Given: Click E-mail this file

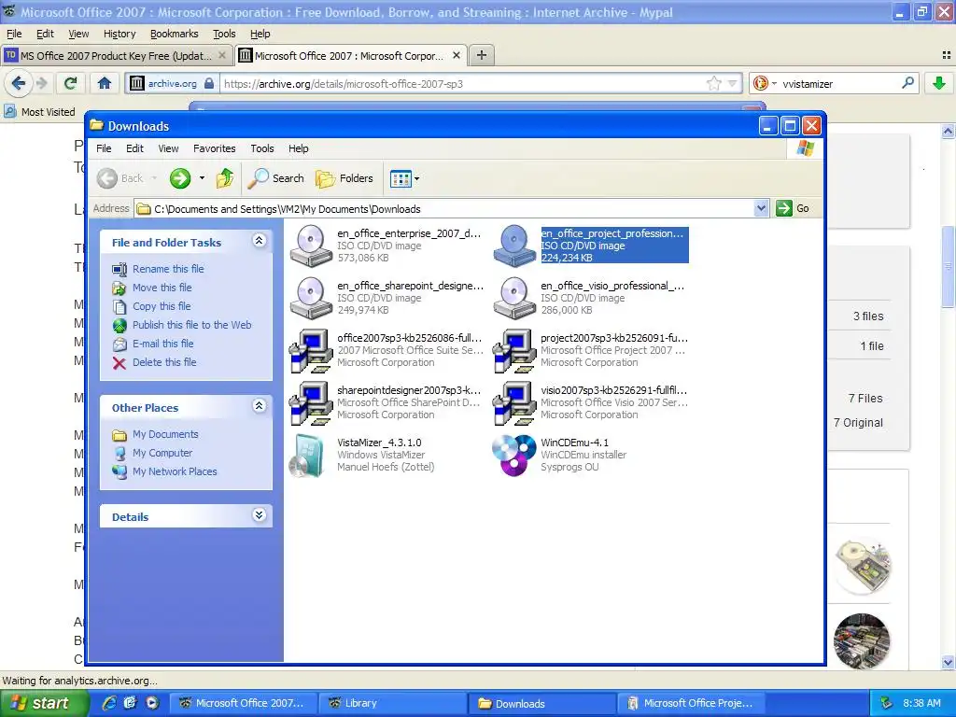Looking at the screenshot, I should [162, 344].
